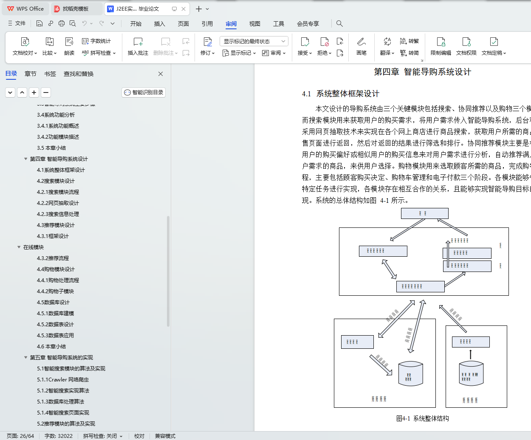The image size is (531, 440).
Task: Go to previous revision arrow icon
Action: (x=340, y=41)
